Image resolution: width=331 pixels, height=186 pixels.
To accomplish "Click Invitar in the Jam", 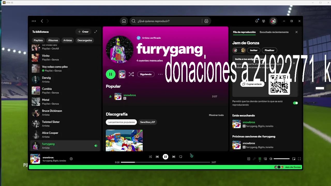I will point(254,50).
